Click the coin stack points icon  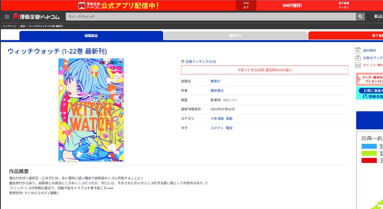(358, 65)
